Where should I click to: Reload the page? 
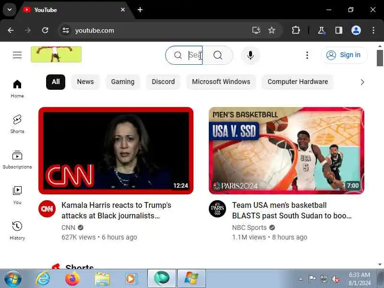(45, 30)
